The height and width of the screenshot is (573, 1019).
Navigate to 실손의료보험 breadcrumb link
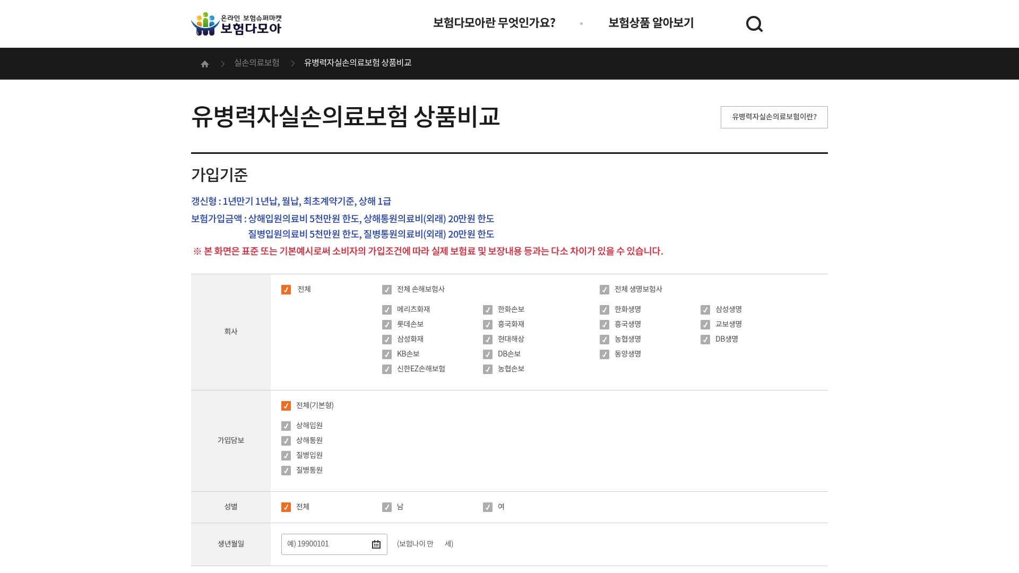pos(257,63)
